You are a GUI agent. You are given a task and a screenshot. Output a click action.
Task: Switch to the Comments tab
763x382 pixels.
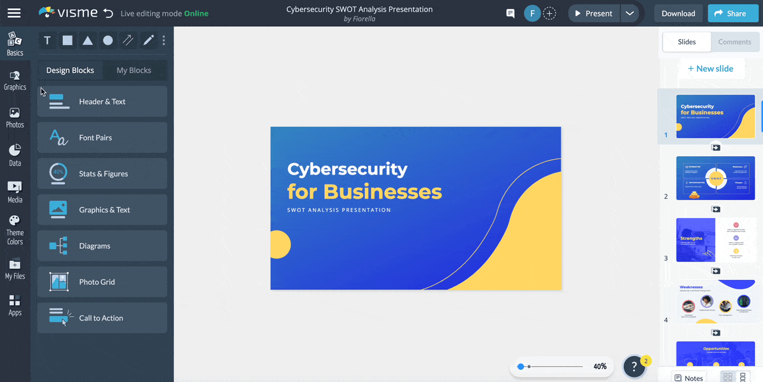734,42
